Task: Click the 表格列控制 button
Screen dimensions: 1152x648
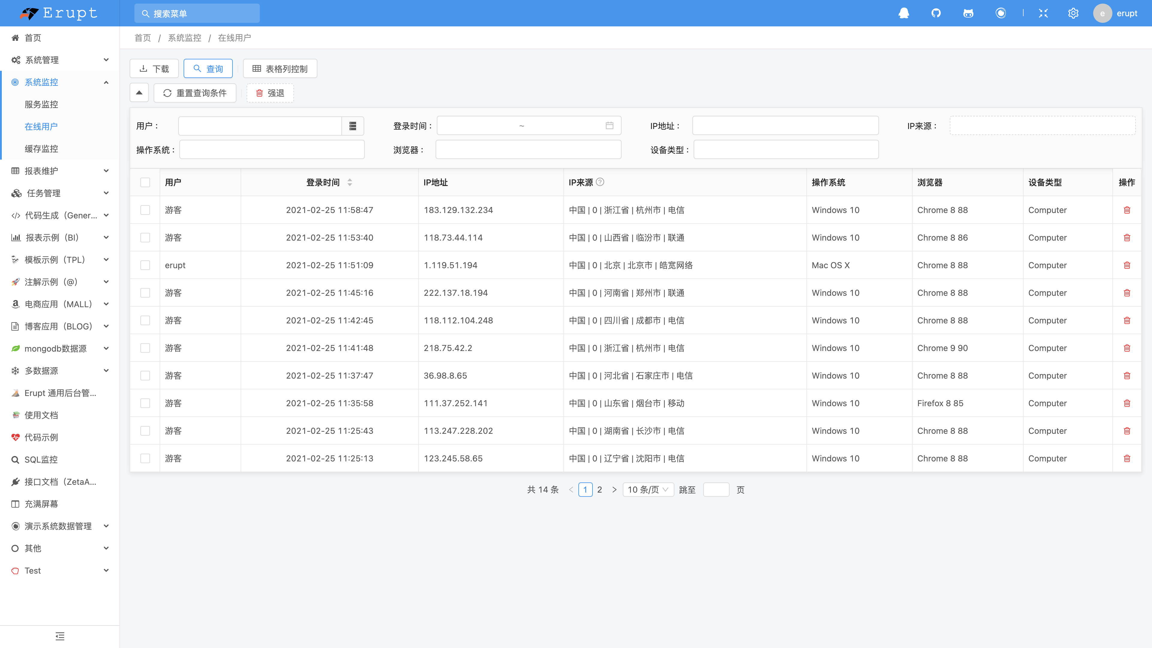Action: (280, 69)
